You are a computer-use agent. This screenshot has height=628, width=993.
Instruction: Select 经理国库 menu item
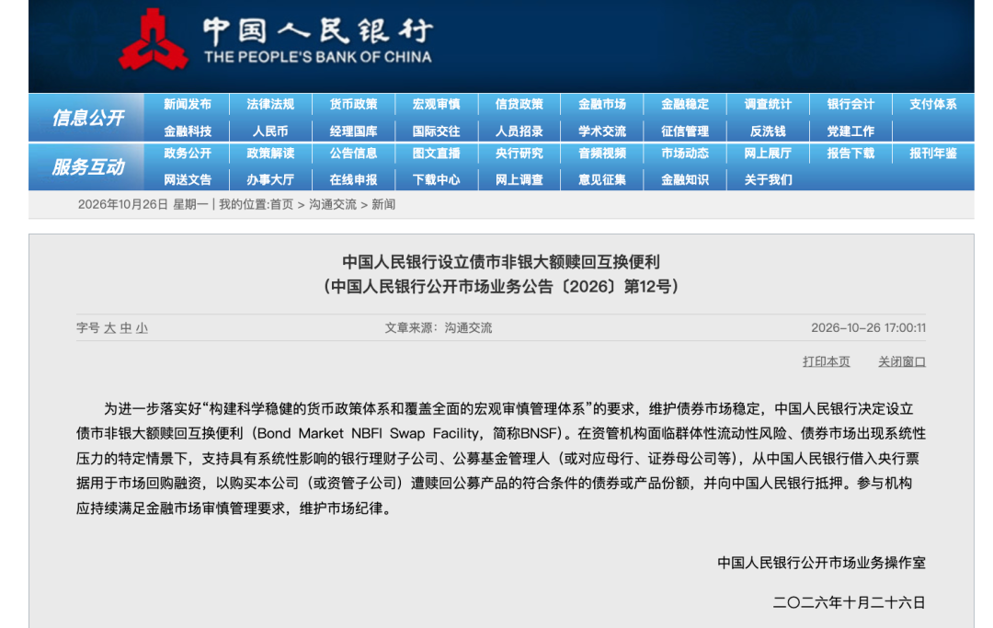point(353,131)
